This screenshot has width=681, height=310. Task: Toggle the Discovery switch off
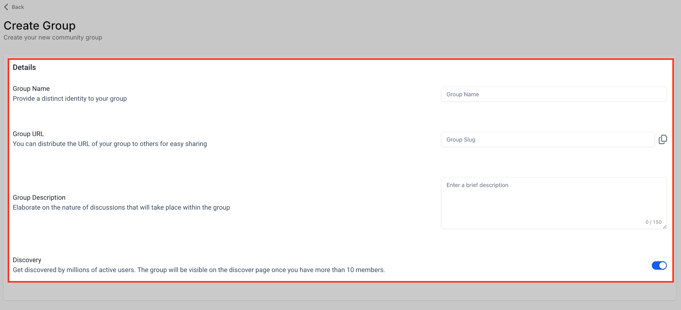point(659,265)
